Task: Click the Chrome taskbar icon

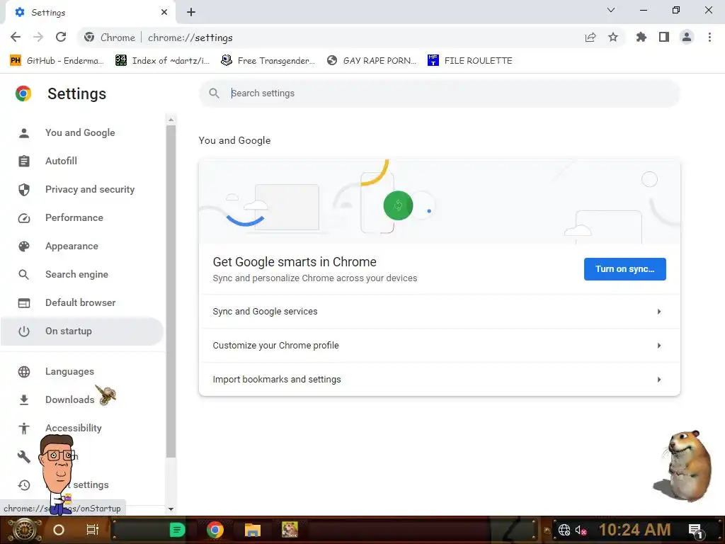Action: [215, 530]
